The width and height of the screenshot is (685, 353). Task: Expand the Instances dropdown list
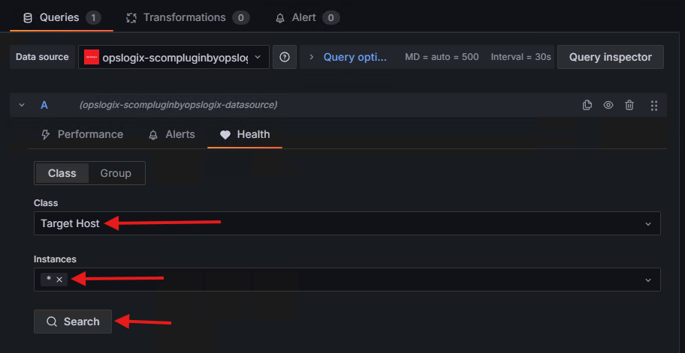tap(647, 280)
